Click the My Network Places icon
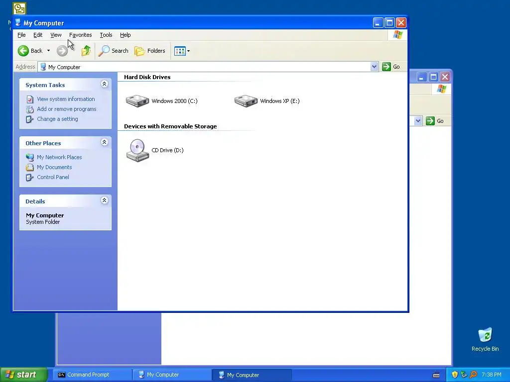This screenshot has height=382, width=510. click(x=30, y=157)
